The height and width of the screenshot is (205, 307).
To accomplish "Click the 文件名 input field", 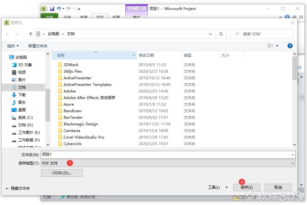I will coord(166,155).
